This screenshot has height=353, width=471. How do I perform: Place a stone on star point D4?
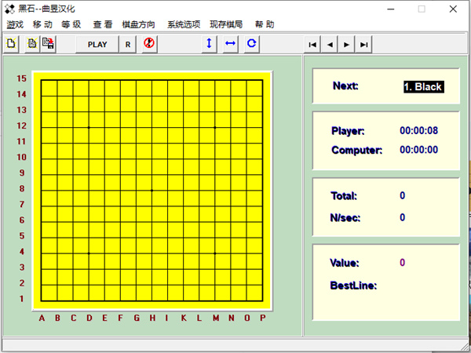[x=89, y=253]
